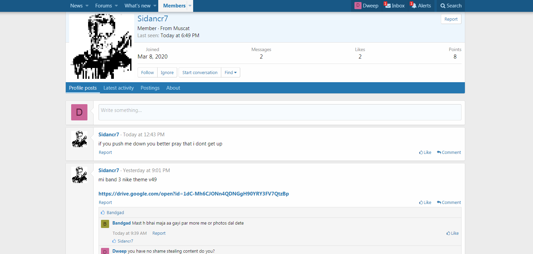Open the Alerts bell icon

414,6
